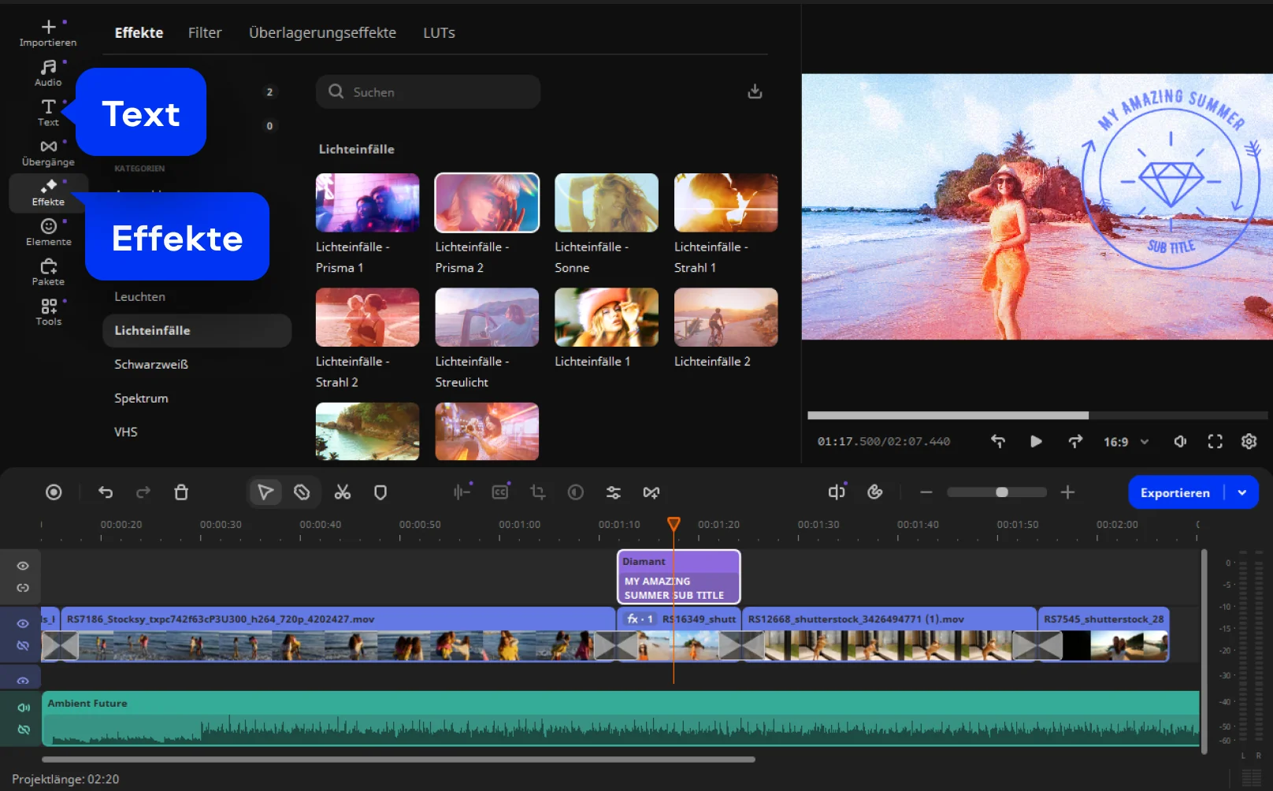1273x791 pixels.
Task: Select the Lichteinfälle - Sonne thumbnail
Action: pyautogui.click(x=606, y=203)
